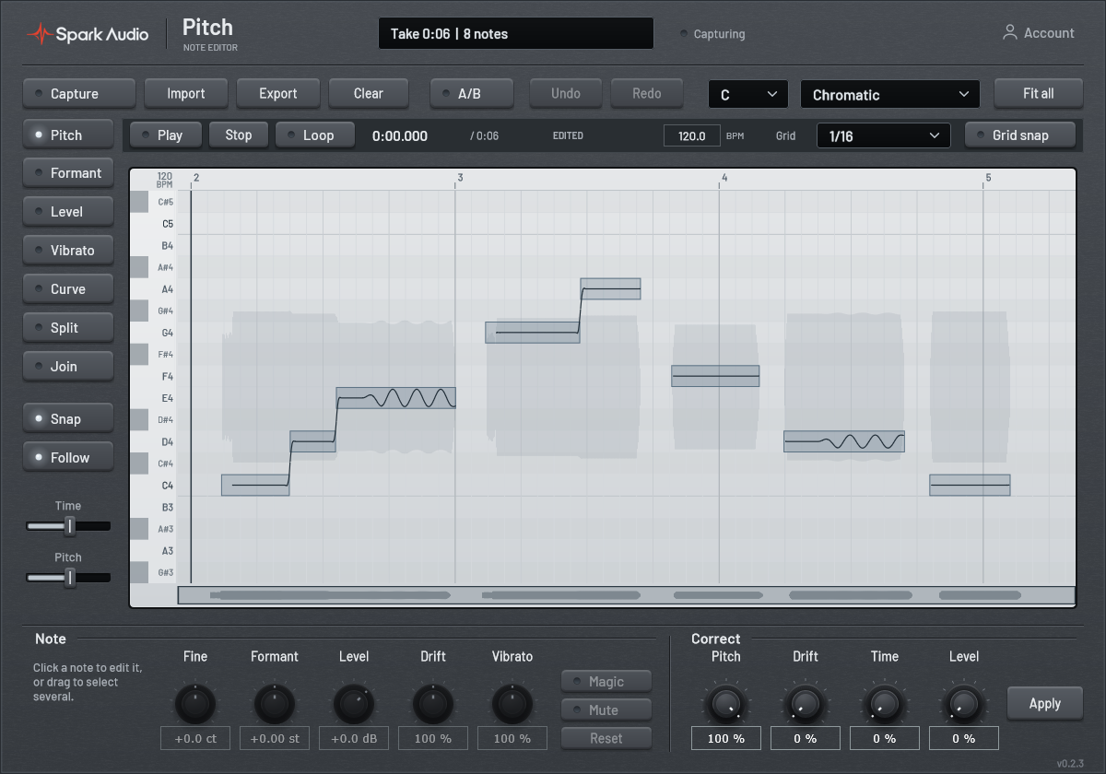Toggle the Magic button
Screen dimensions: 1106x774
[x=606, y=682]
